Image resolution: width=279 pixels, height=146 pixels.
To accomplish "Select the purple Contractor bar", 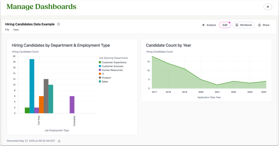I will 72,105.
